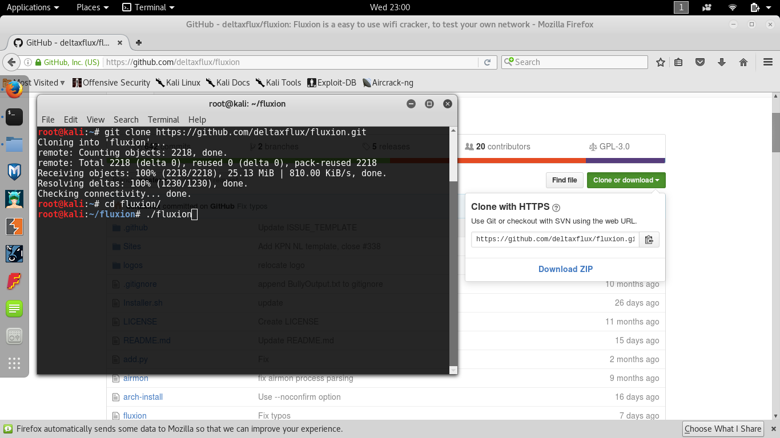
Task: Open Terminal app menu in top bar
Action: (x=148, y=7)
